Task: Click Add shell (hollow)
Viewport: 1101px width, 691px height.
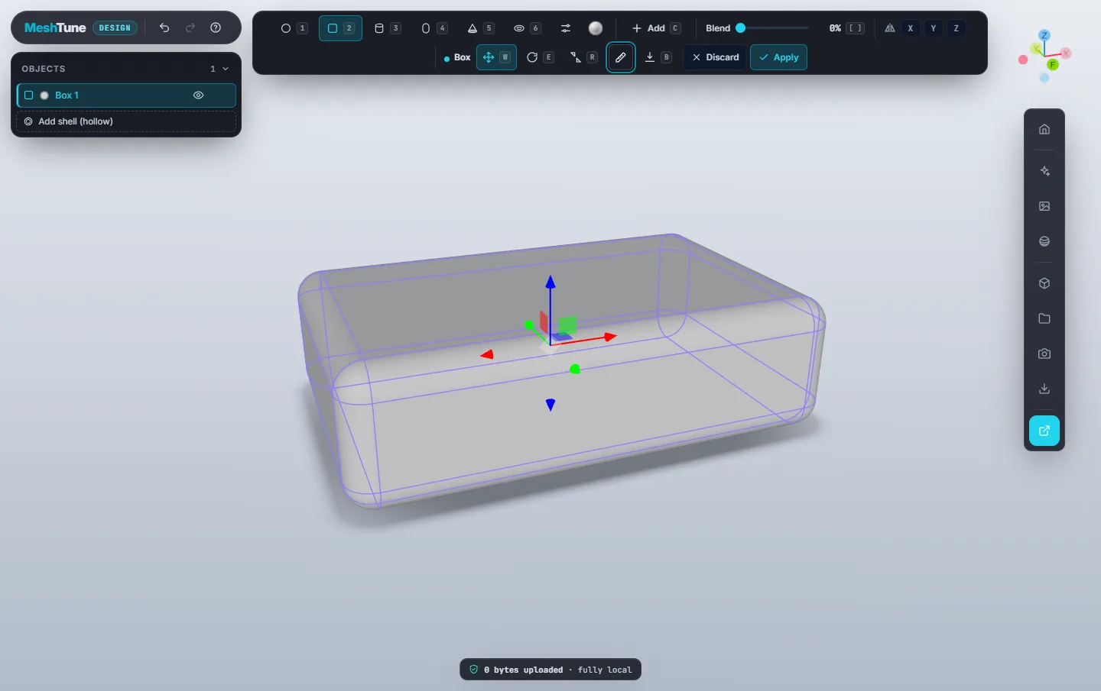Action: pyautogui.click(x=126, y=121)
